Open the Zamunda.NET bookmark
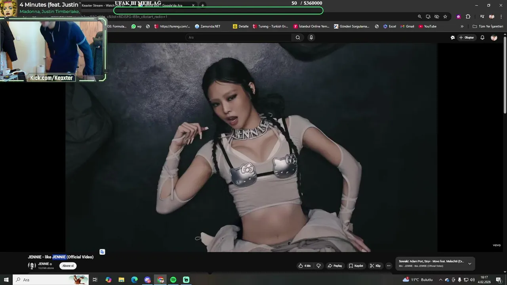Image resolution: width=507 pixels, height=285 pixels. point(208,27)
